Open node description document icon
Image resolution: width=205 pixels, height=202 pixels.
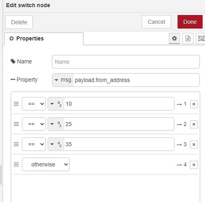(x=188, y=38)
